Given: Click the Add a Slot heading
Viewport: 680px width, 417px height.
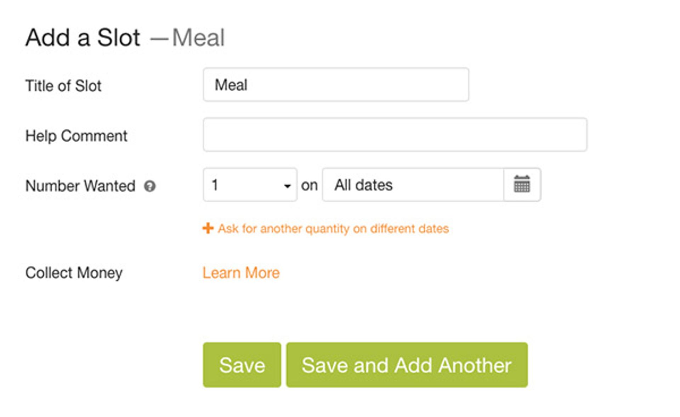Looking at the screenshot, I should click(83, 38).
